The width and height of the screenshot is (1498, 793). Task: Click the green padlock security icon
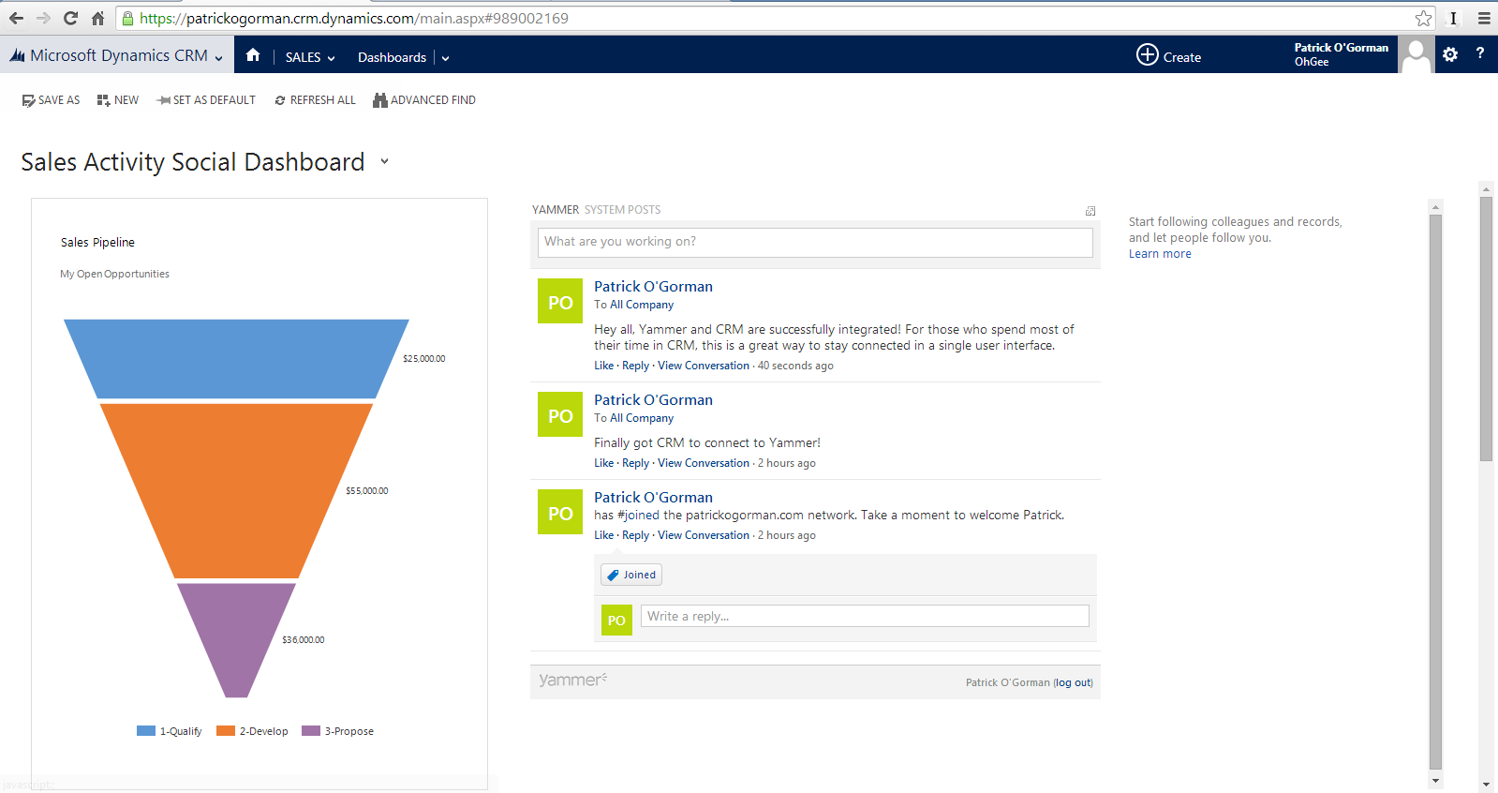tap(128, 18)
